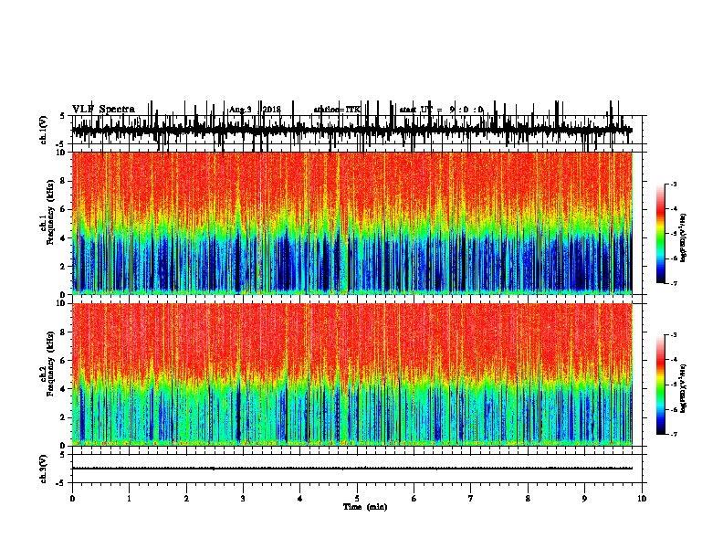Click ch.2 color bar tick "-3"

point(674,335)
